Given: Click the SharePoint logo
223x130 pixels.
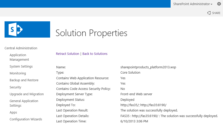Looking at the screenshot, I should coord(27,29).
